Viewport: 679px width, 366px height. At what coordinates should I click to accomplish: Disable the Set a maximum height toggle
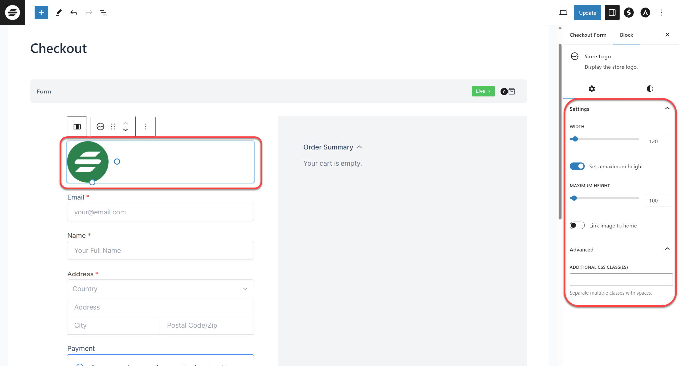tap(577, 166)
